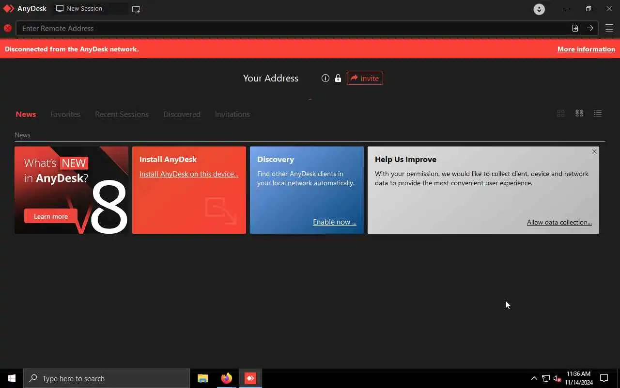Open the More information link
Viewport: 620px width, 388px height.
click(x=586, y=49)
